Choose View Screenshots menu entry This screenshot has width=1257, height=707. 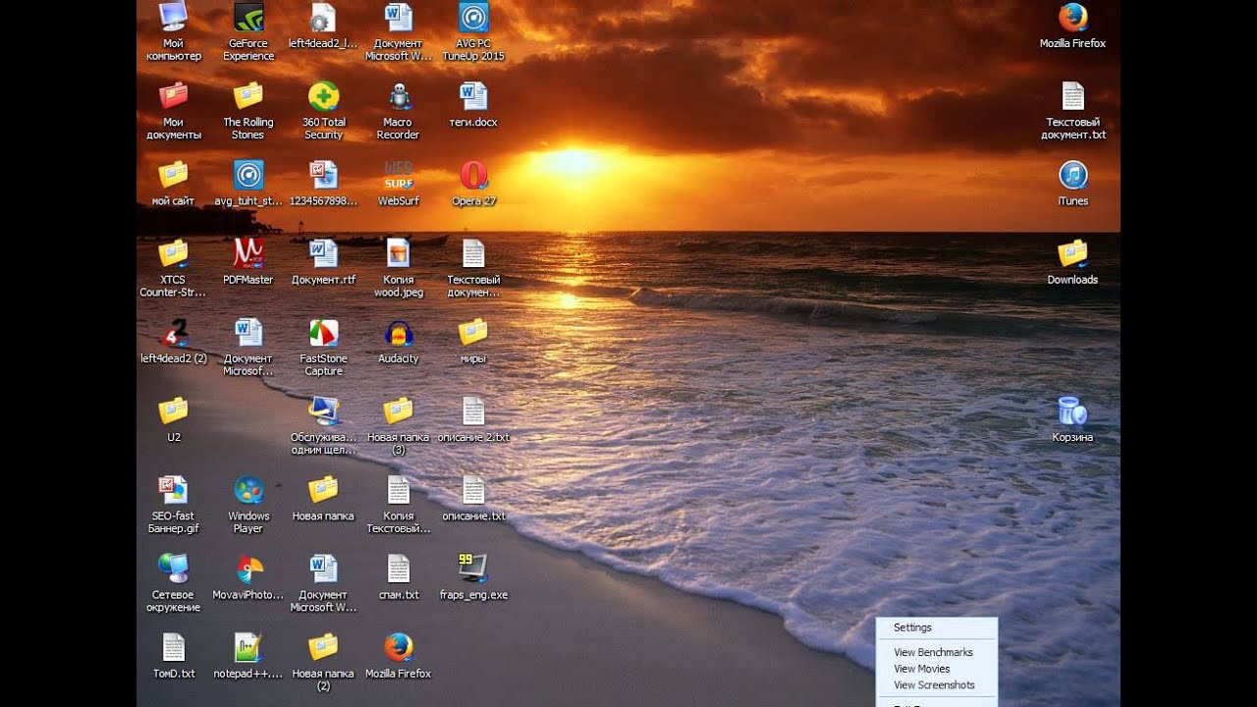(x=936, y=685)
